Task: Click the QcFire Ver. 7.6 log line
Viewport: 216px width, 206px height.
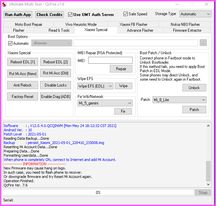Action: pyautogui.click(x=16, y=185)
